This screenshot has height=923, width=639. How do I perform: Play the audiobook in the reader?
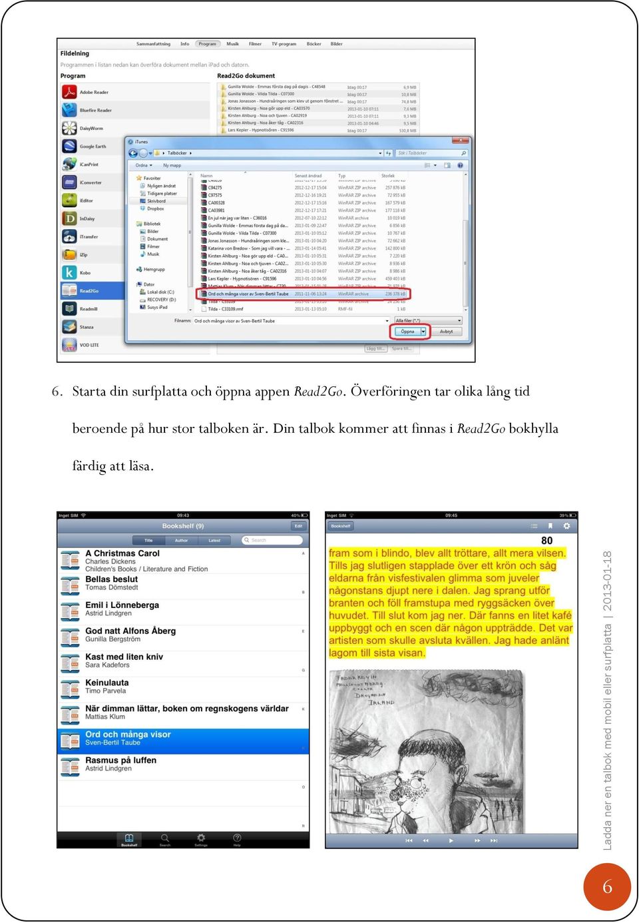(x=451, y=840)
